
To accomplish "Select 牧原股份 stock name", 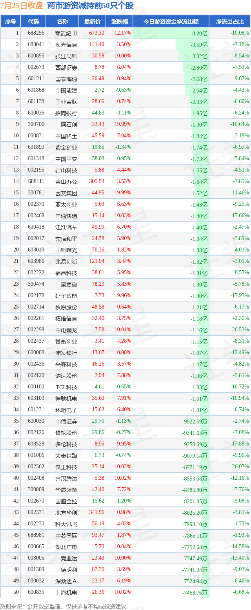I will pos(66,307).
